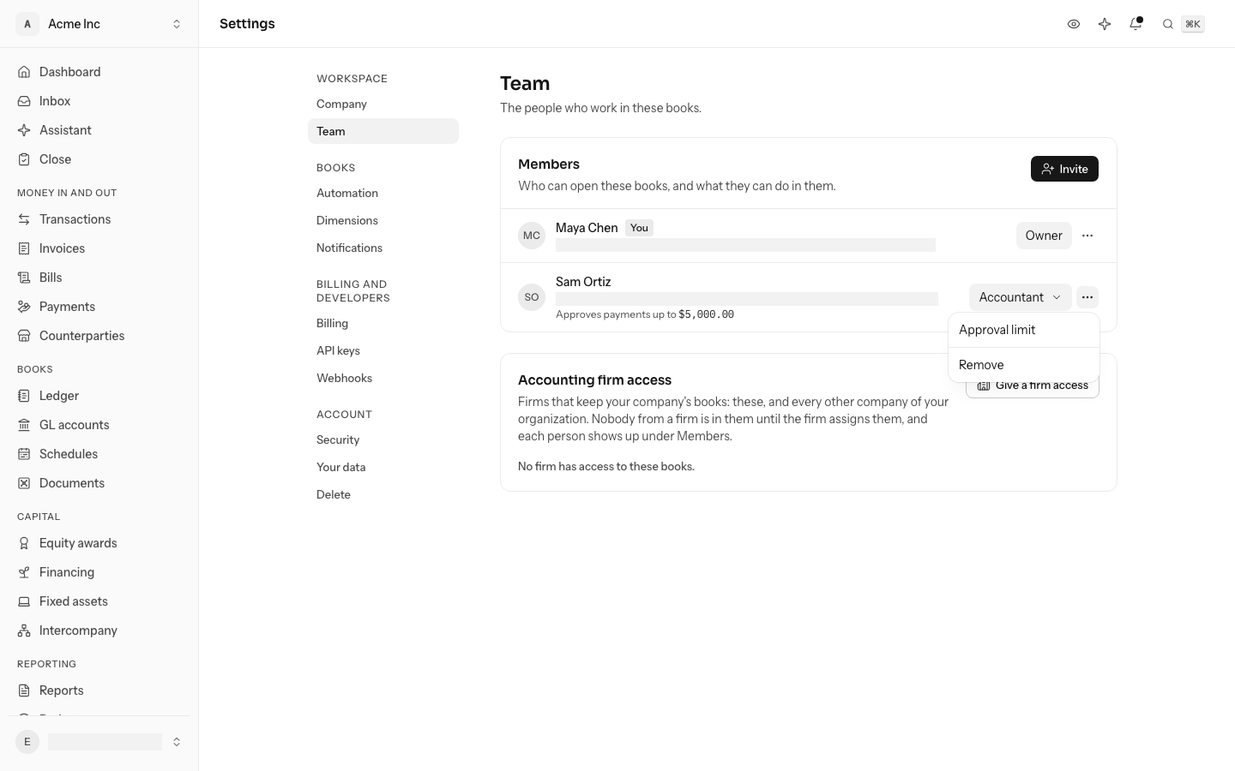This screenshot has height=771, width=1235.
Task: Click Maya Chen's Owner role badge
Action: tap(1044, 236)
